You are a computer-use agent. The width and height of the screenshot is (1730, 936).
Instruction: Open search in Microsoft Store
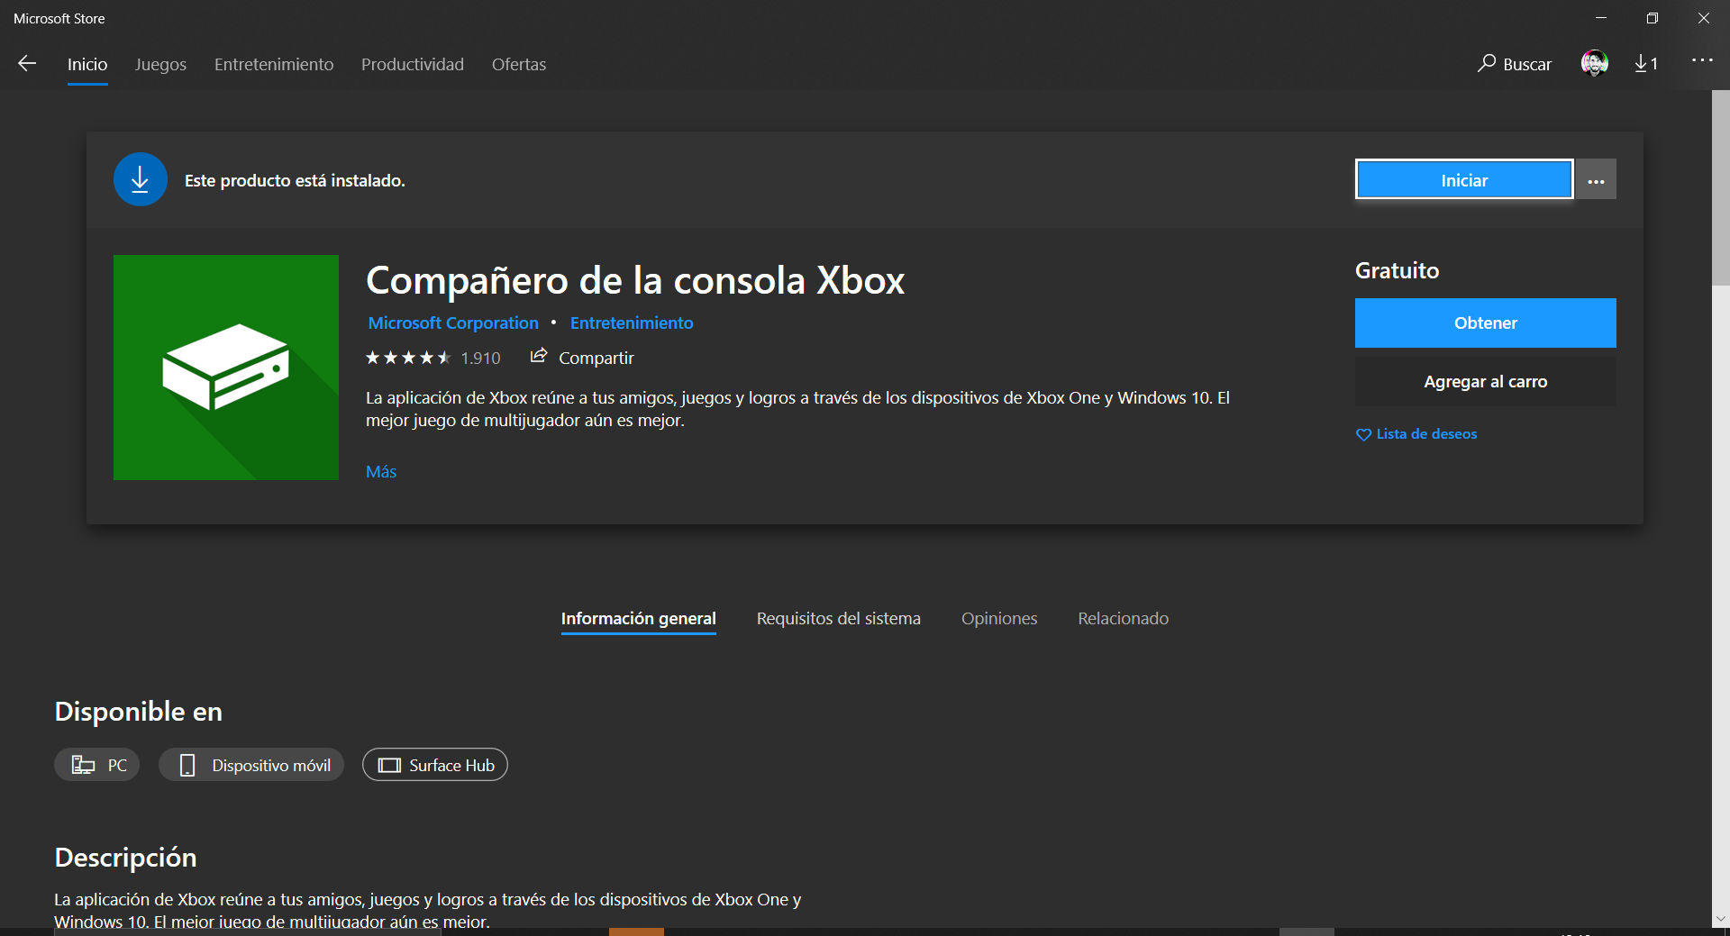click(1514, 64)
